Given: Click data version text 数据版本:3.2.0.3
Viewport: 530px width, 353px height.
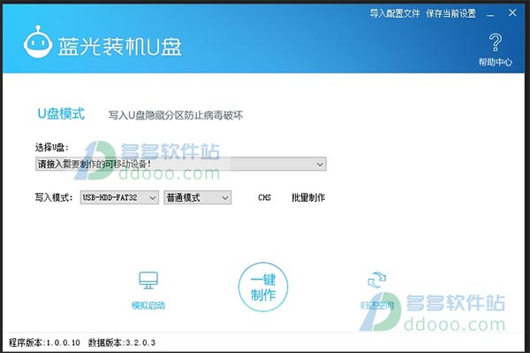Looking at the screenshot, I should coord(122,342).
